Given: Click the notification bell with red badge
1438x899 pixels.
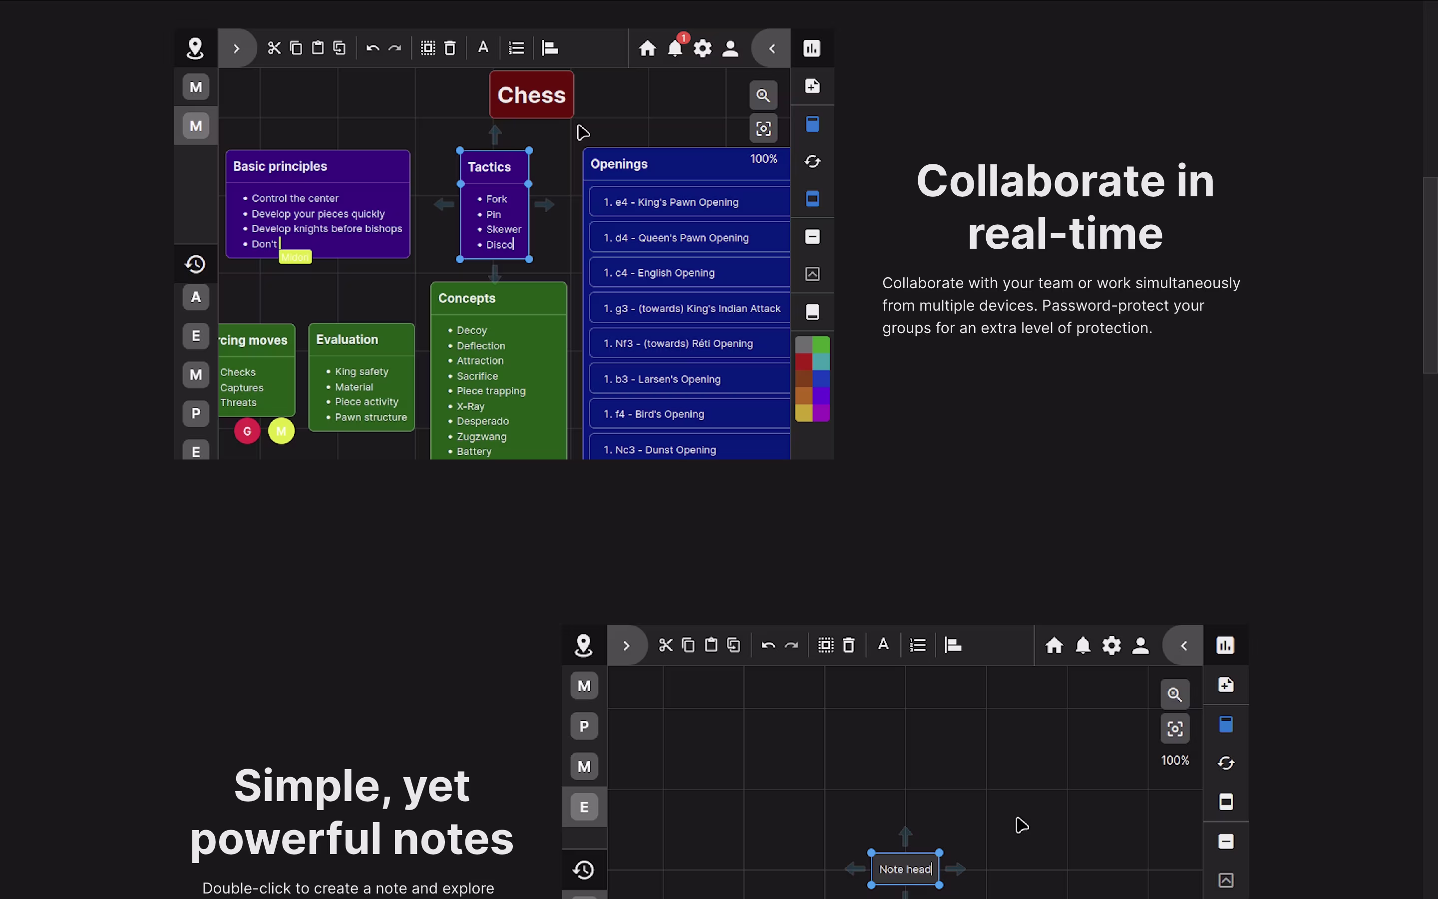Looking at the screenshot, I should point(675,48).
